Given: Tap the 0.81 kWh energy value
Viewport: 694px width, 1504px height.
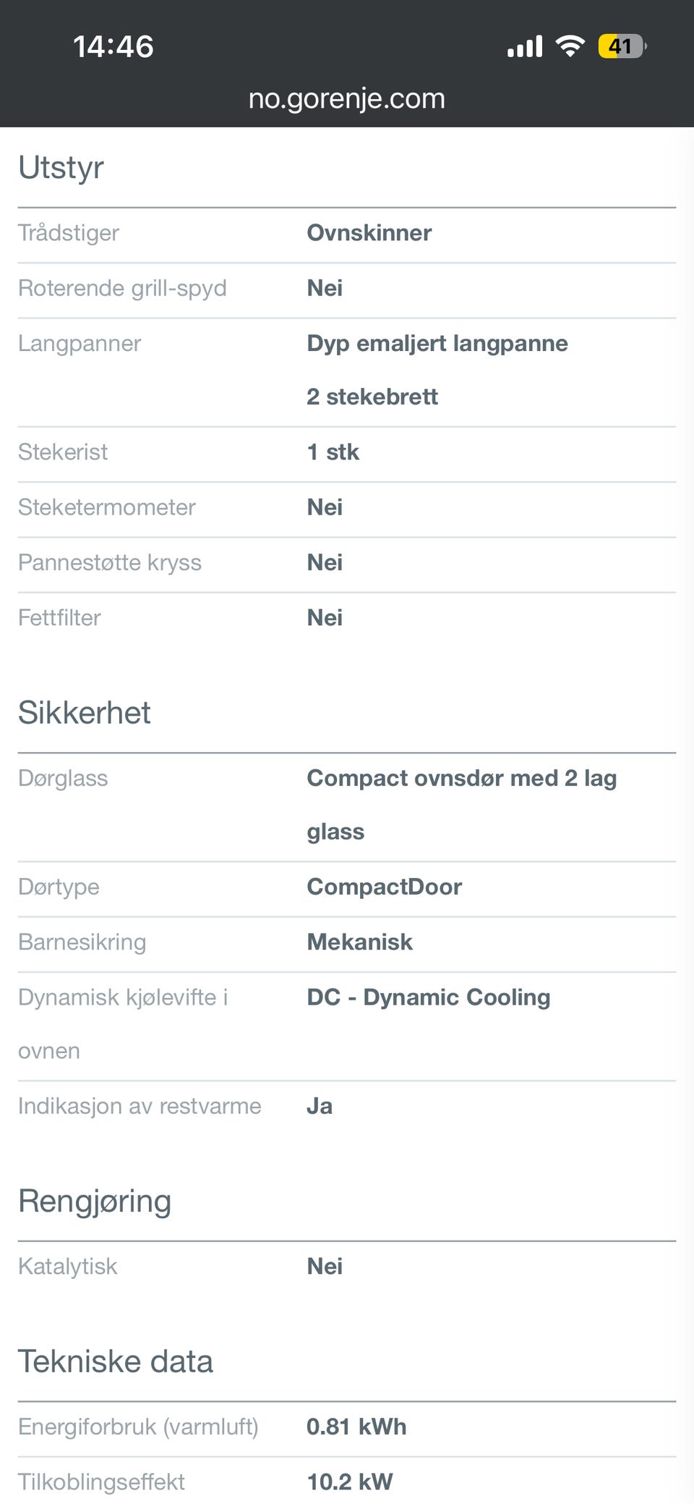Looking at the screenshot, I should coord(356,1427).
